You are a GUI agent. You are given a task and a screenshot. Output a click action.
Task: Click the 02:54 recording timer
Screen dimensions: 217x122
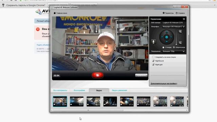coord(57,76)
